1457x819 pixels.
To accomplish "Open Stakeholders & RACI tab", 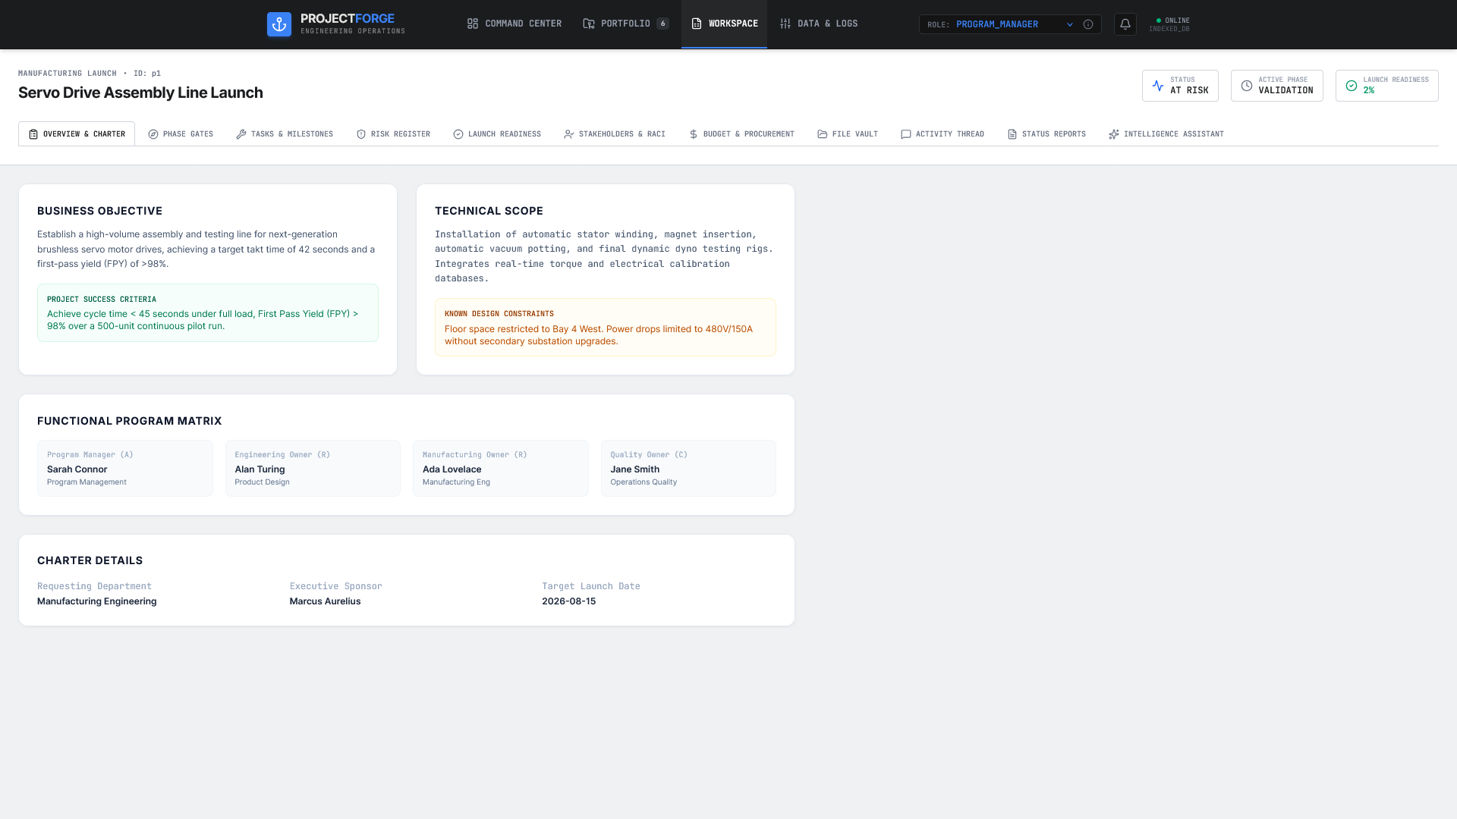I will click(x=615, y=134).
